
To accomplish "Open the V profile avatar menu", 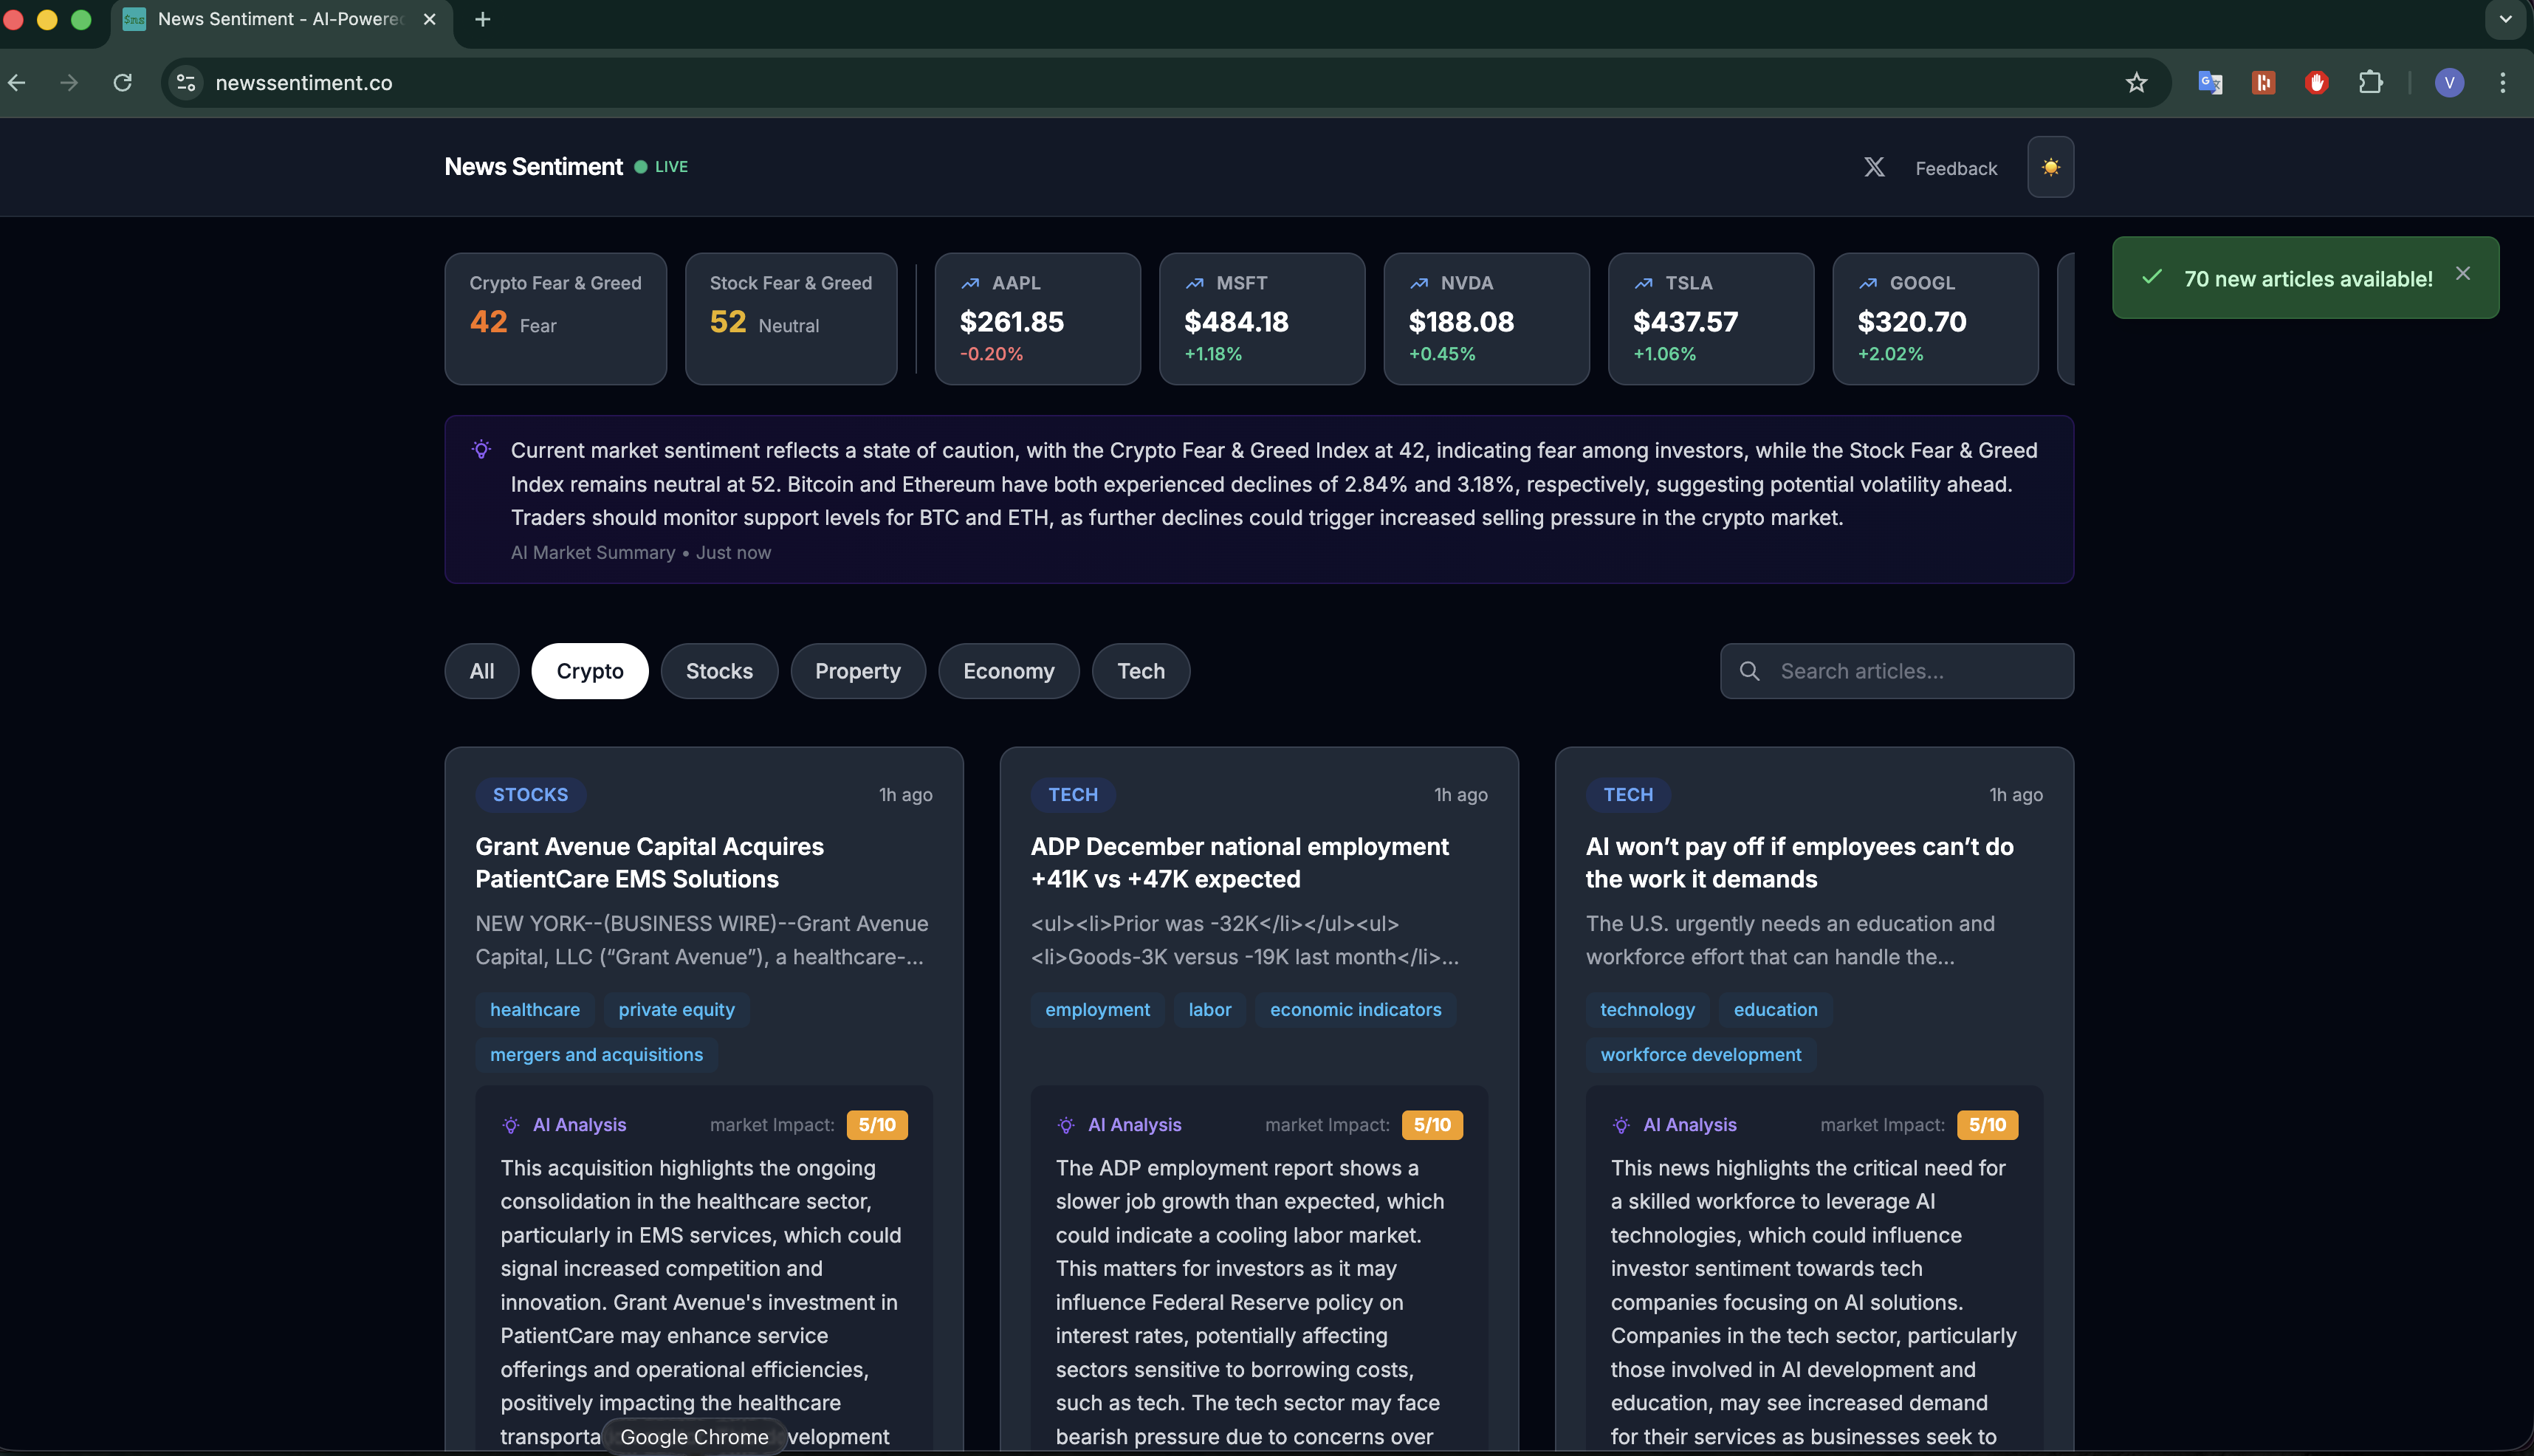I will pos(2449,83).
